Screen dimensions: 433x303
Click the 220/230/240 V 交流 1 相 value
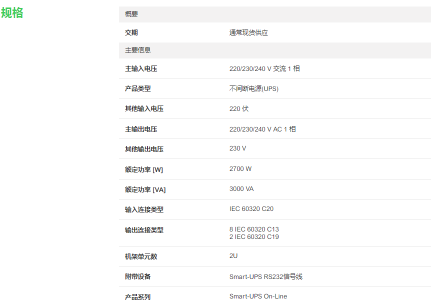click(x=264, y=68)
